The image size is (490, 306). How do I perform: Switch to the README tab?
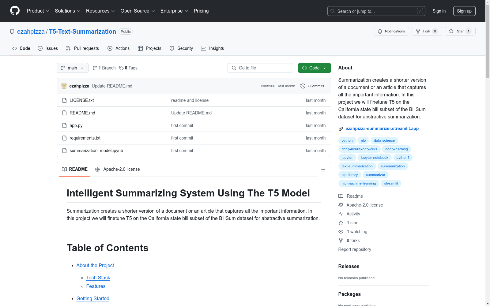(x=75, y=169)
